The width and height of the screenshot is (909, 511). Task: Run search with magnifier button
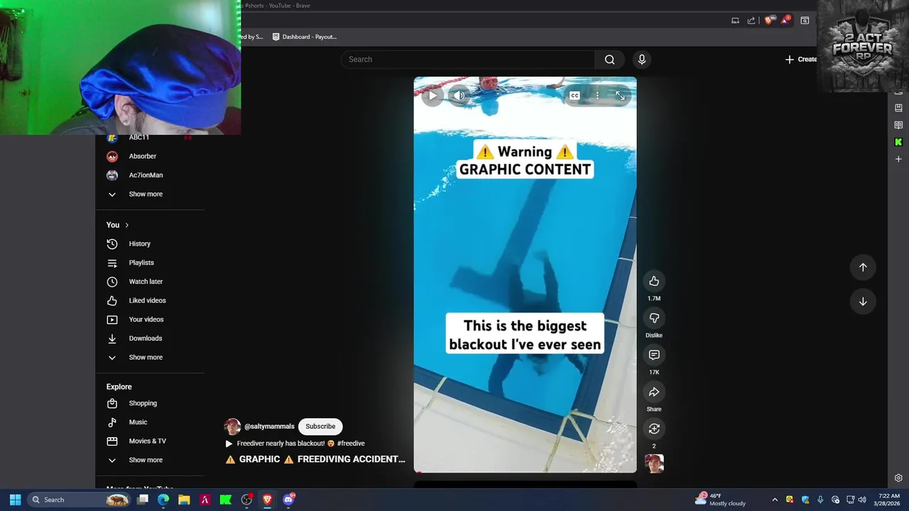(x=609, y=60)
